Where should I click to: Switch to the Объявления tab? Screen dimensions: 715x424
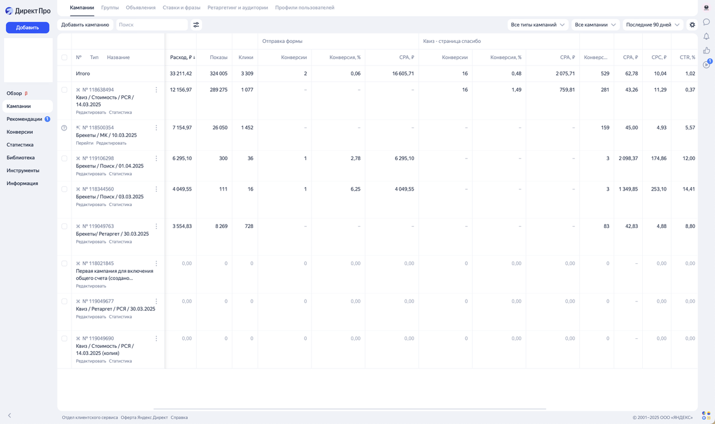(x=141, y=8)
